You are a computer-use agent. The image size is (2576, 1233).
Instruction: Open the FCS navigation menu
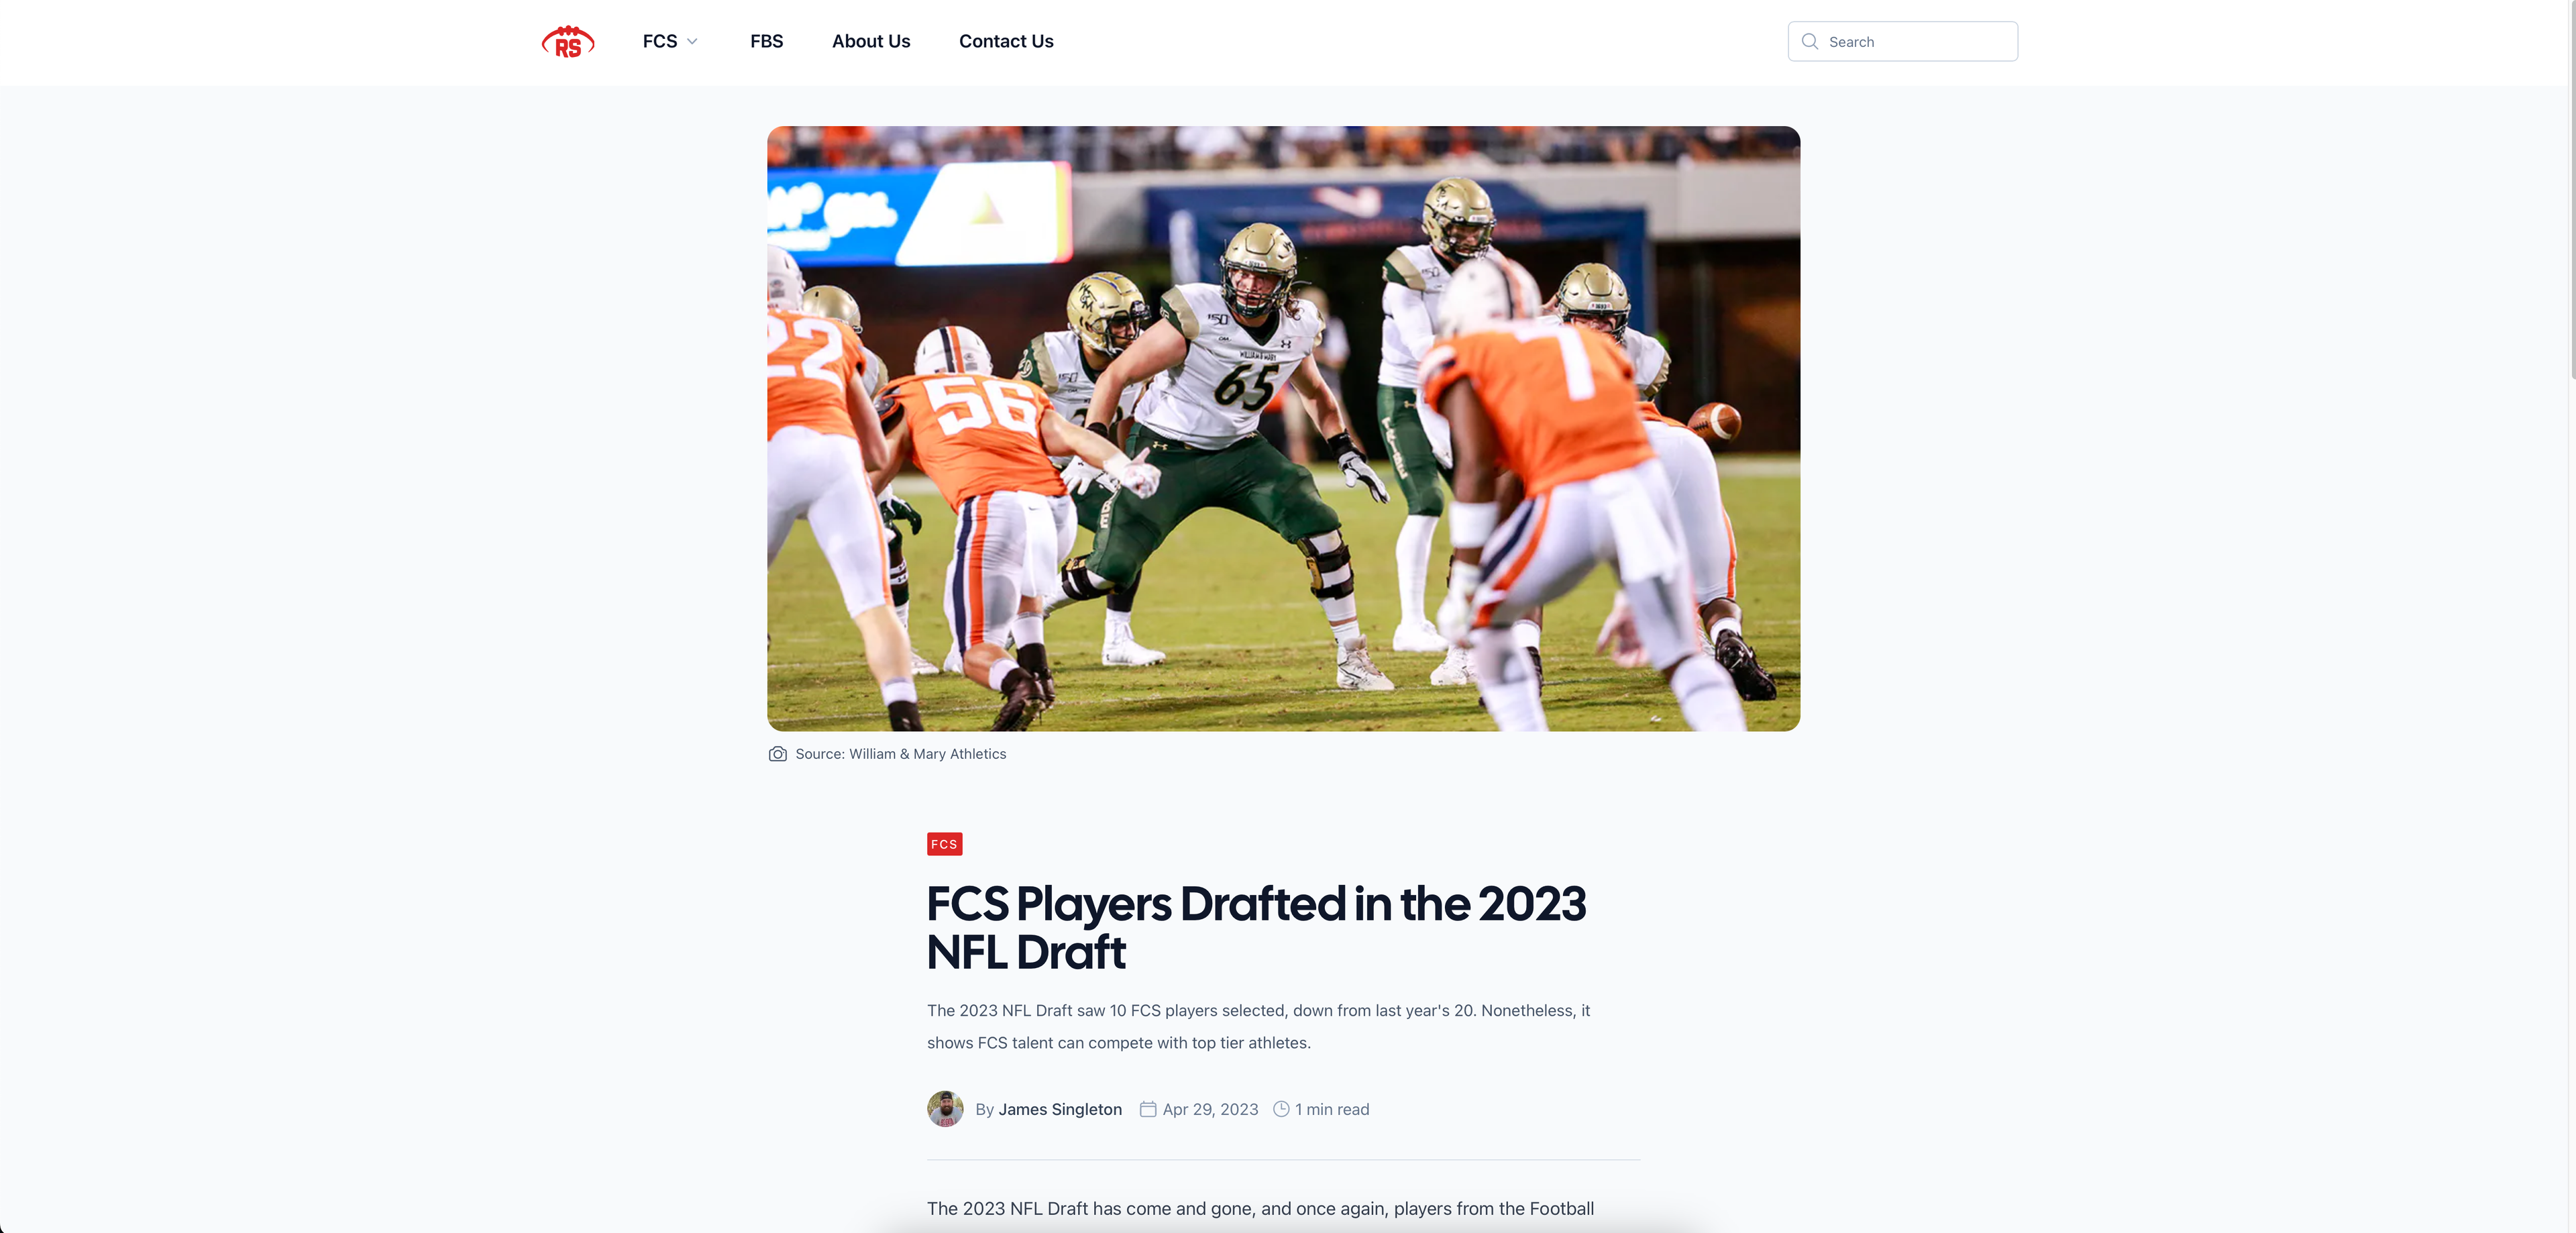pyautogui.click(x=660, y=41)
